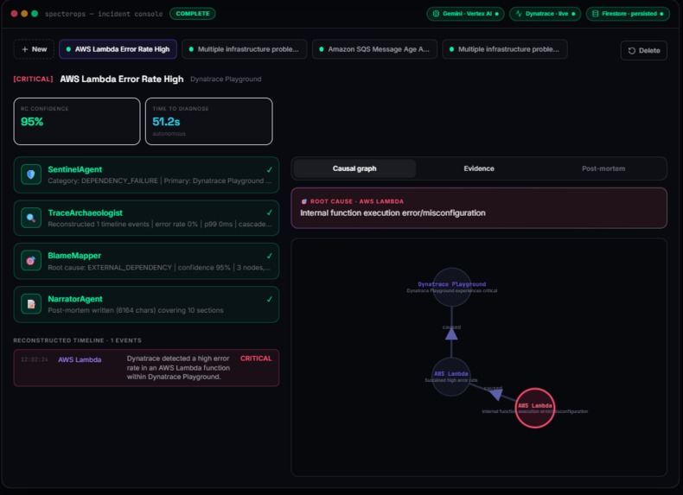Image resolution: width=683 pixels, height=495 pixels.
Task: Click the TraceArchaeologist magnifier icon
Action: tap(31, 218)
